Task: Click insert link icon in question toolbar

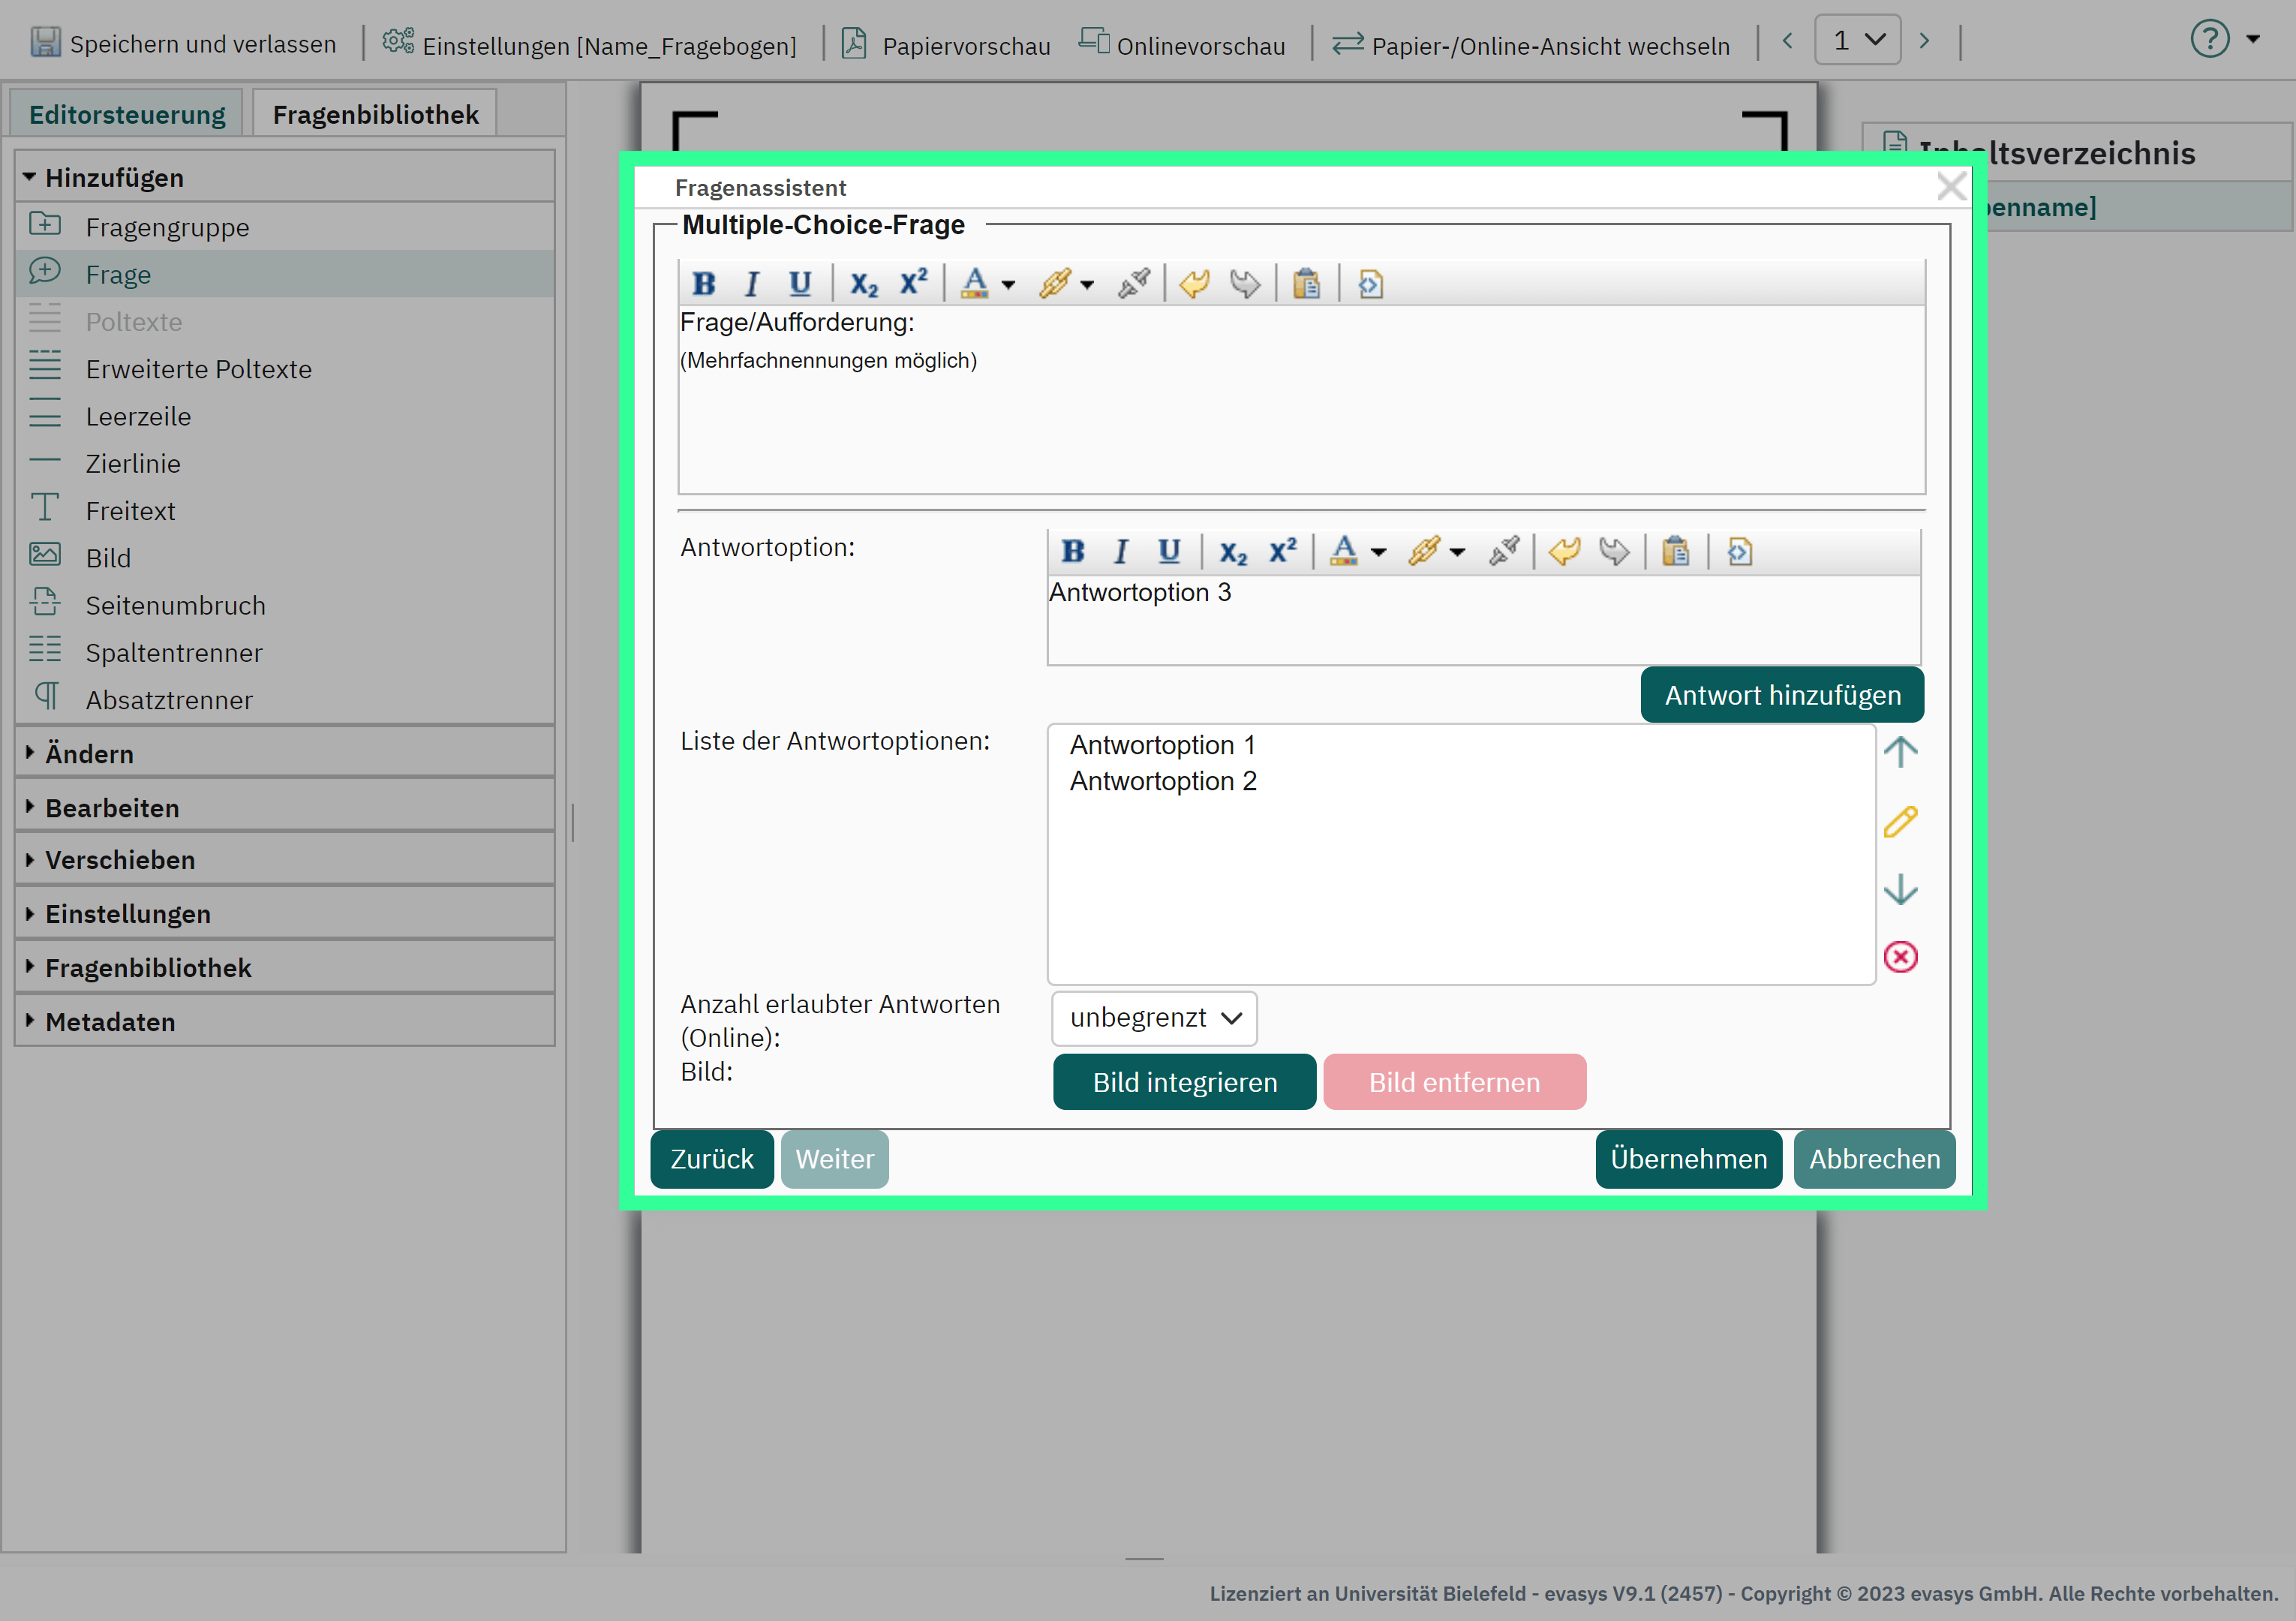Action: tap(1054, 284)
